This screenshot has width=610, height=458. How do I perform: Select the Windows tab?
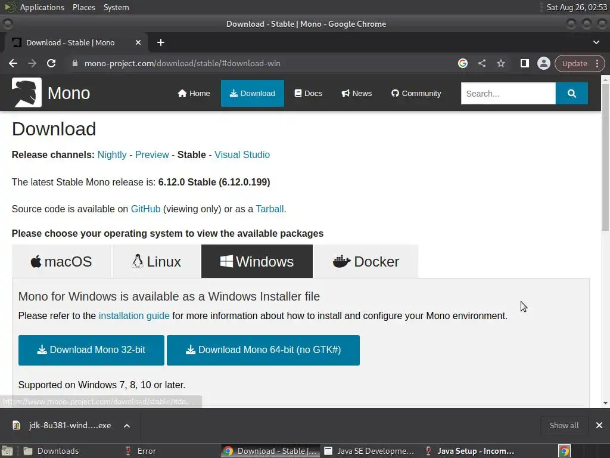(x=257, y=261)
